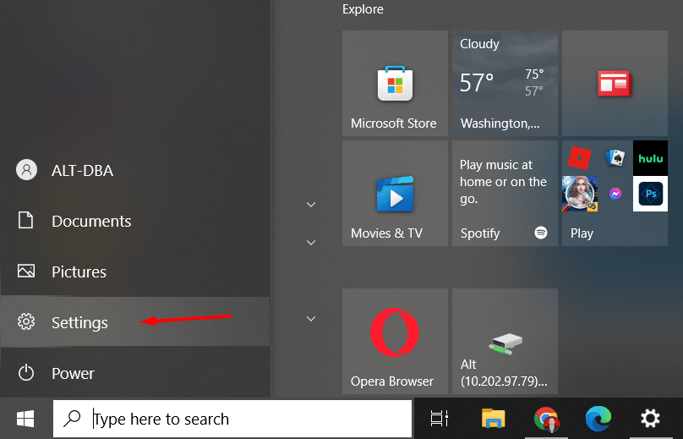The width and height of the screenshot is (683, 439).
Task: Open Microsoft Edge from the taskbar
Action: click(x=598, y=419)
